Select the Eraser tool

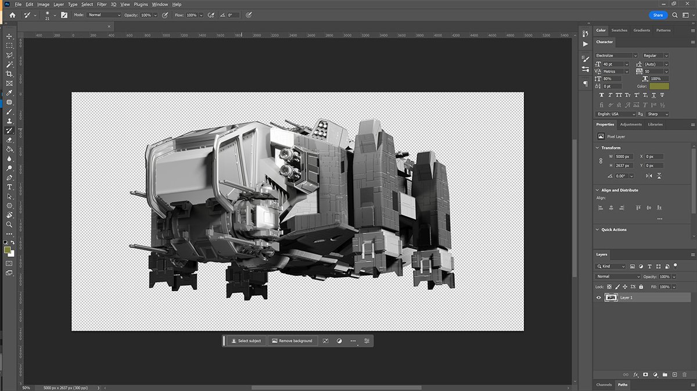pyautogui.click(x=9, y=140)
